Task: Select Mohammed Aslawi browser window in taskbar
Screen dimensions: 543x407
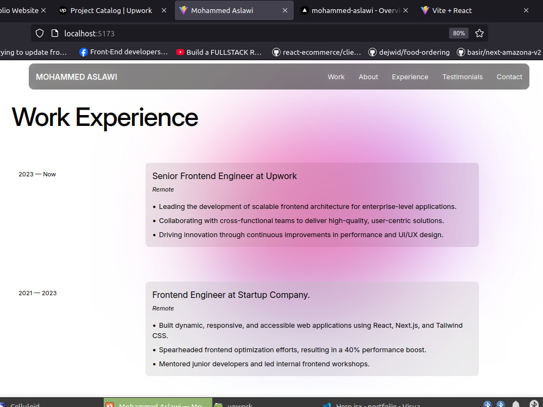Action: click(157, 403)
